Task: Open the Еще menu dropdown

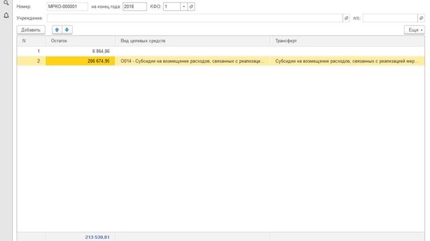Action: pyautogui.click(x=415, y=29)
